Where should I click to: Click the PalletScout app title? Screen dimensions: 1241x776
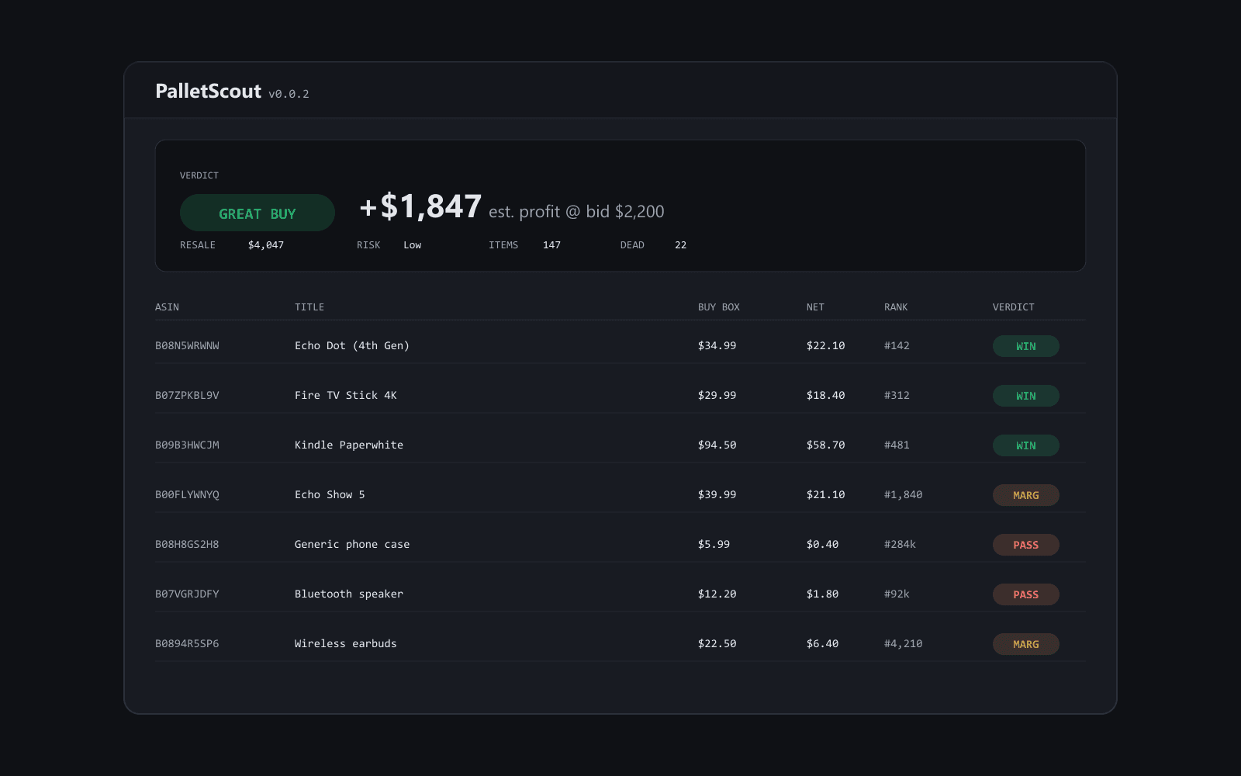pyautogui.click(x=208, y=91)
